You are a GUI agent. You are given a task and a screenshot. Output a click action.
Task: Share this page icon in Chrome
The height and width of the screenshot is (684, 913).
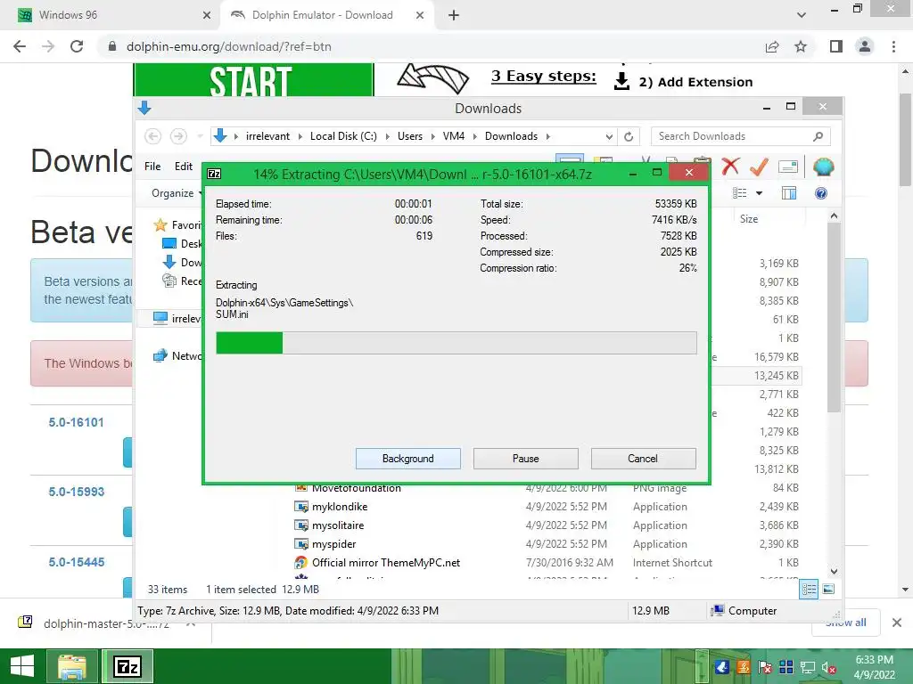click(772, 46)
